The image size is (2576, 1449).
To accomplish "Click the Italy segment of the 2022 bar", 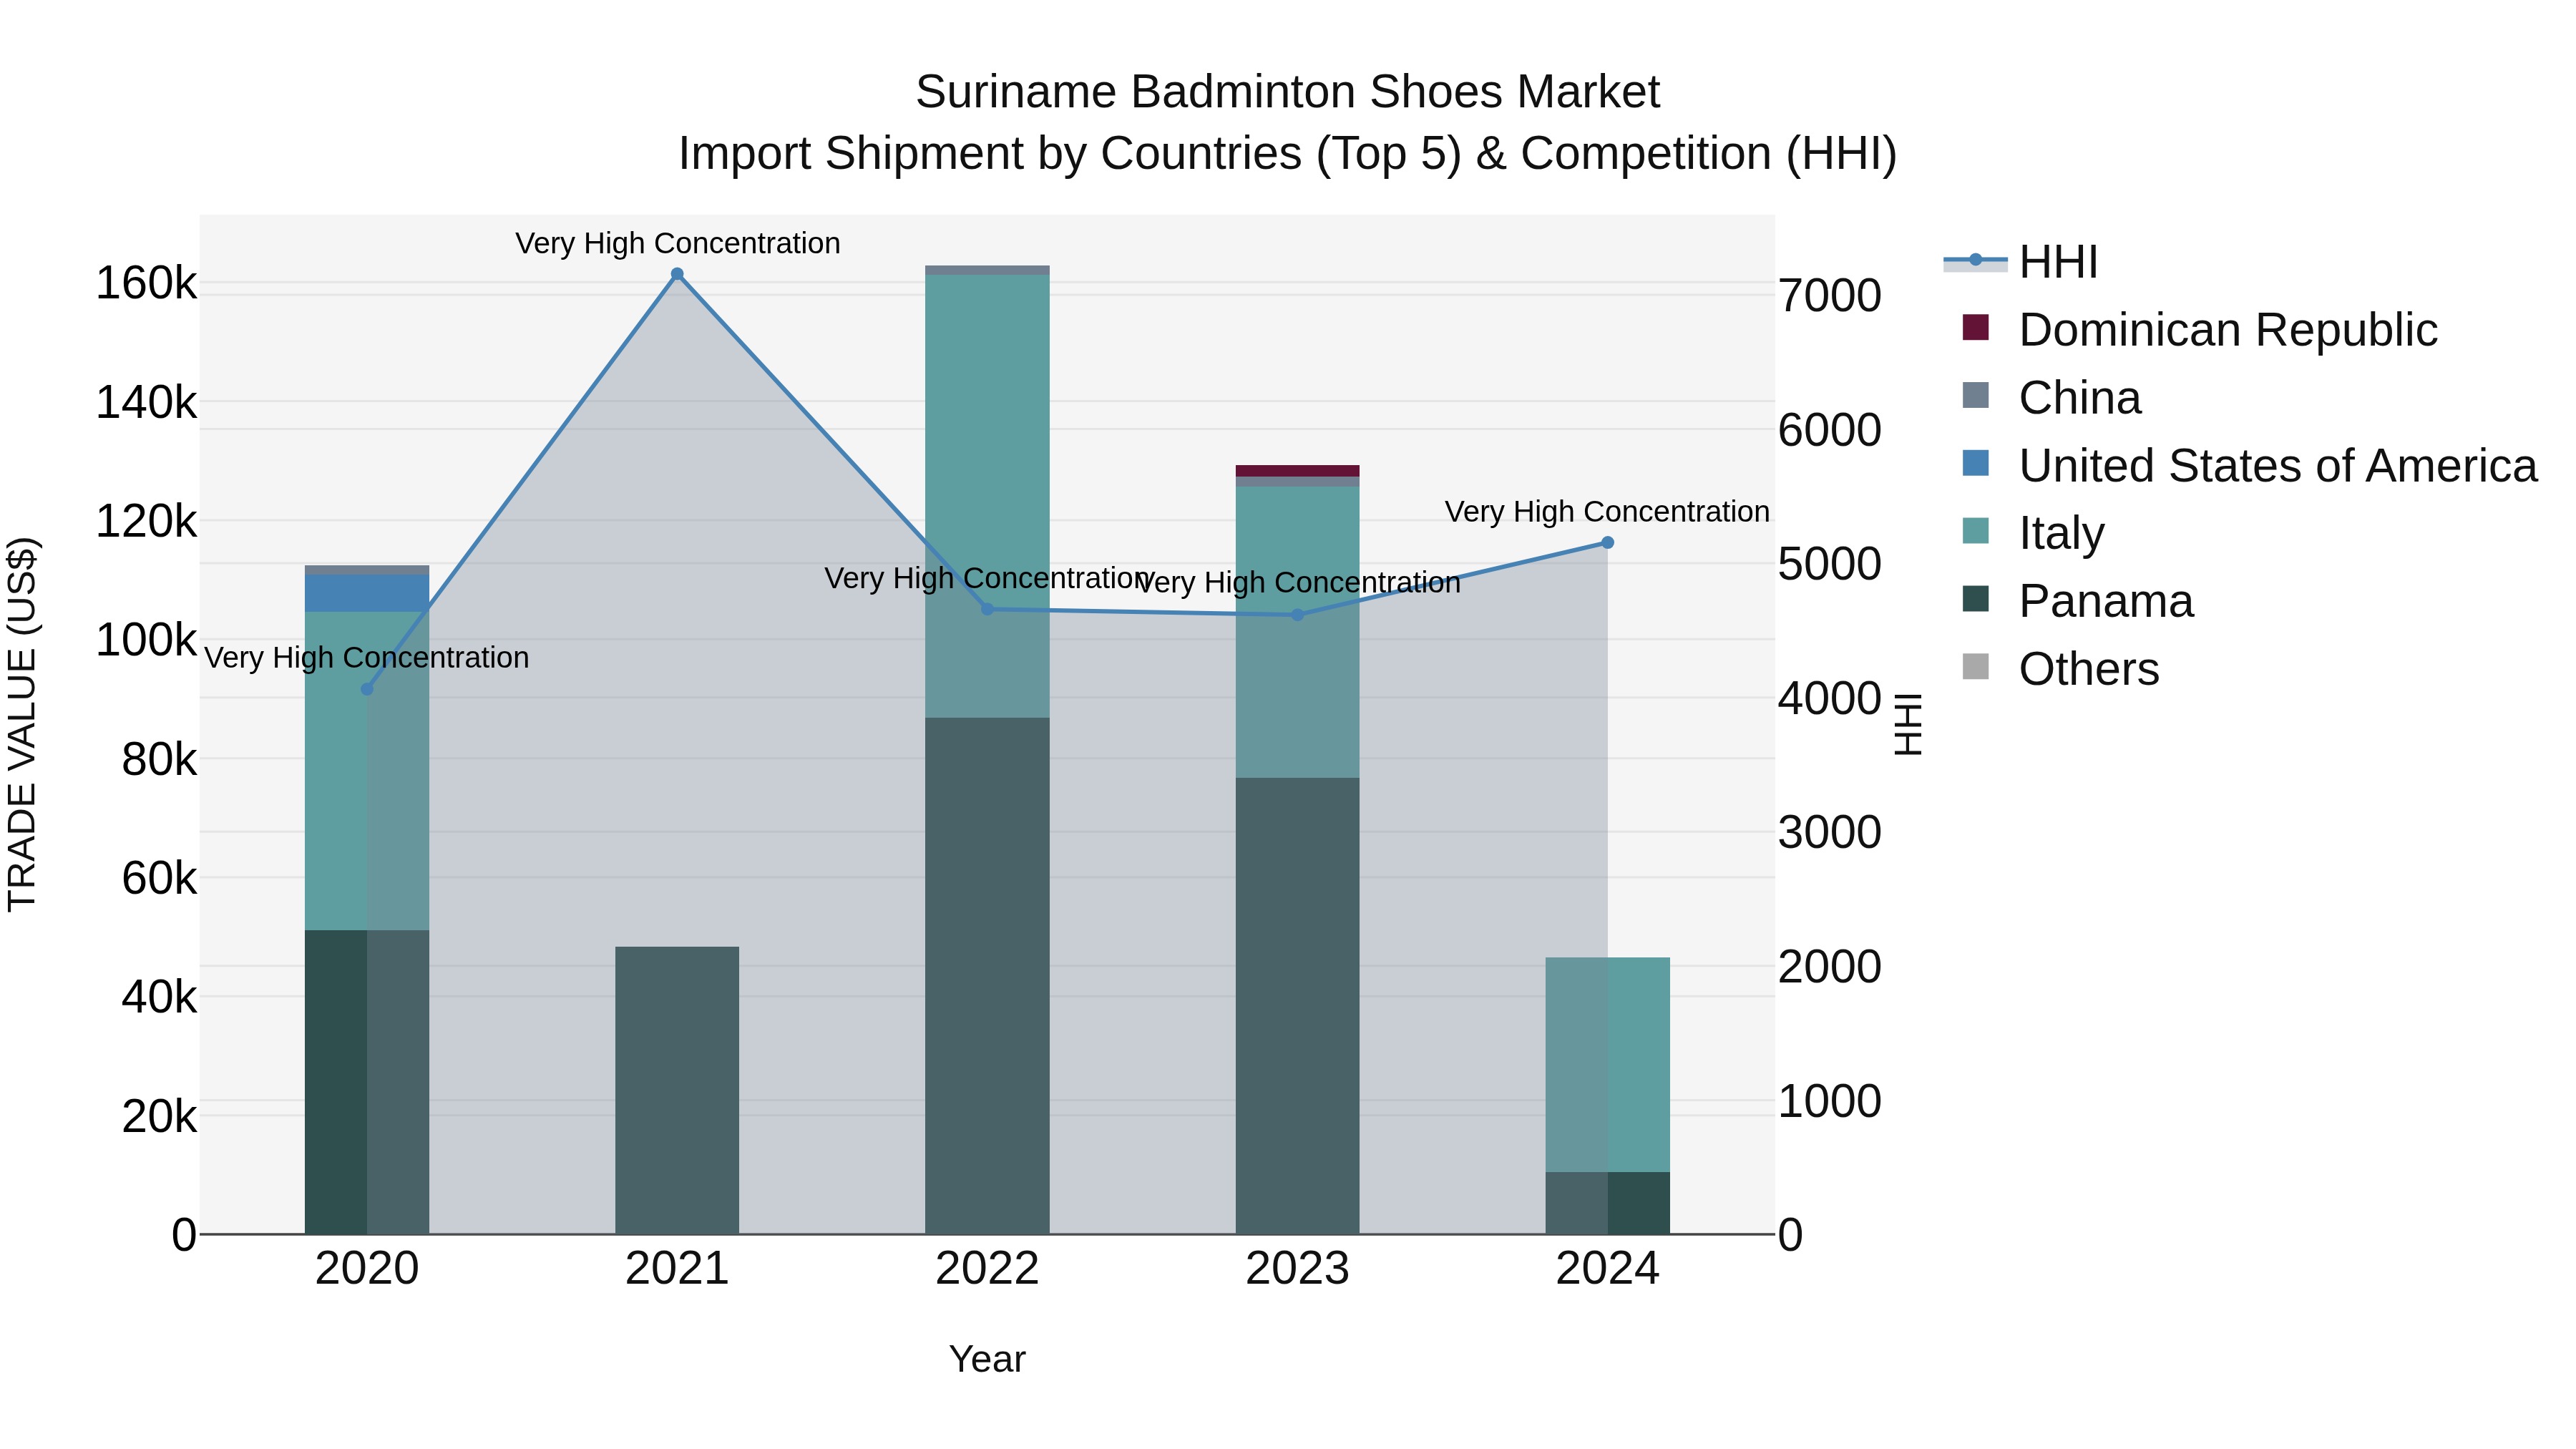I will (x=987, y=496).
